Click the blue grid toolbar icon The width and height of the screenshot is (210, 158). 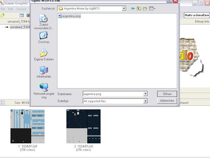[22, 16]
